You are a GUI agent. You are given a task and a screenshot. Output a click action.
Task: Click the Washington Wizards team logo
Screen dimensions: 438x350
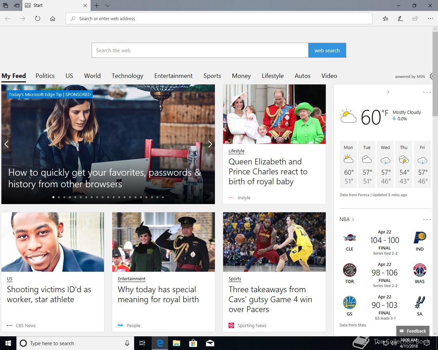420,270
